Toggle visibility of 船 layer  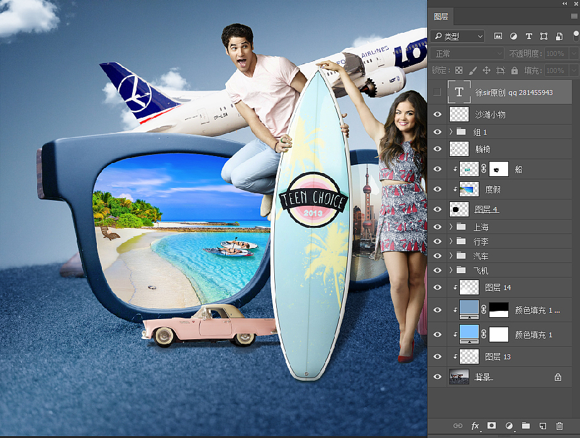437,169
